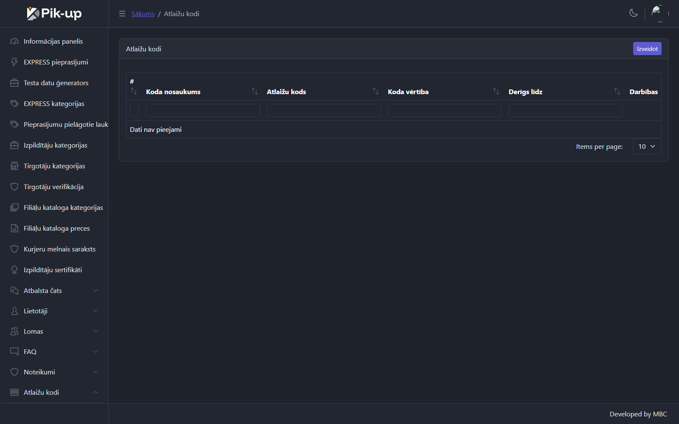This screenshot has width=679, height=424.
Task: Click the Filiāļu kataloga kategorijas library icon
Action: pos(14,207)
